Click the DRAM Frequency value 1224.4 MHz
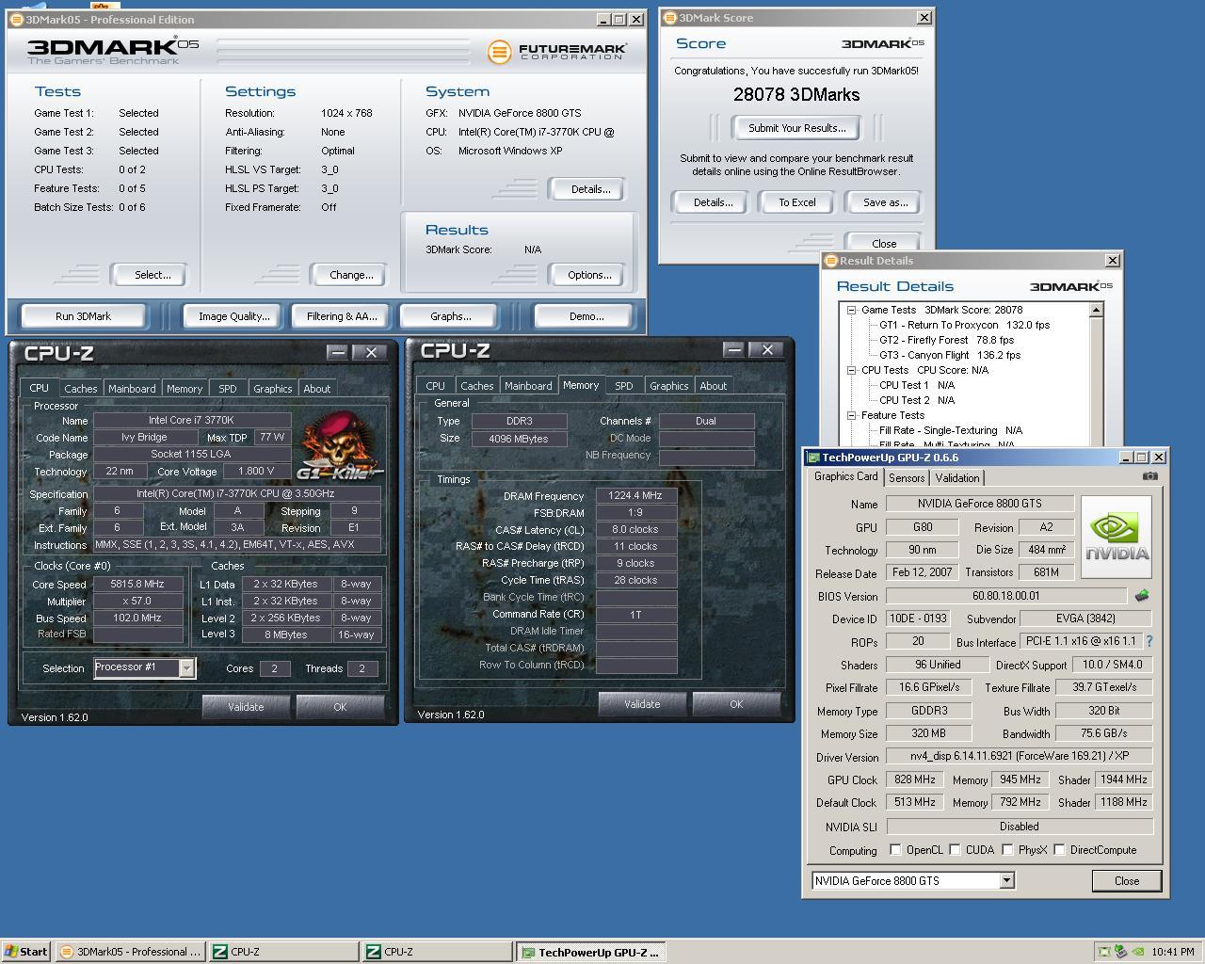This screenshot has width=1205, height=964. [x=635, y=495]
